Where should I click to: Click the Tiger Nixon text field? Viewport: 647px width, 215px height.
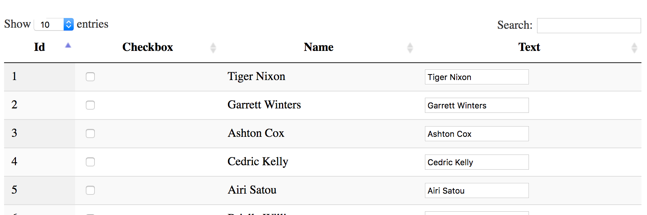476,77
